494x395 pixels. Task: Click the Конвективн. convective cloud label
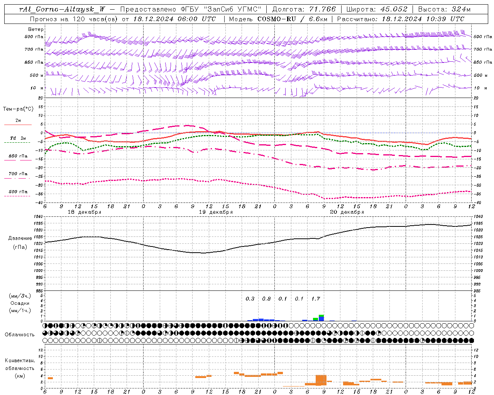point(20,361)
